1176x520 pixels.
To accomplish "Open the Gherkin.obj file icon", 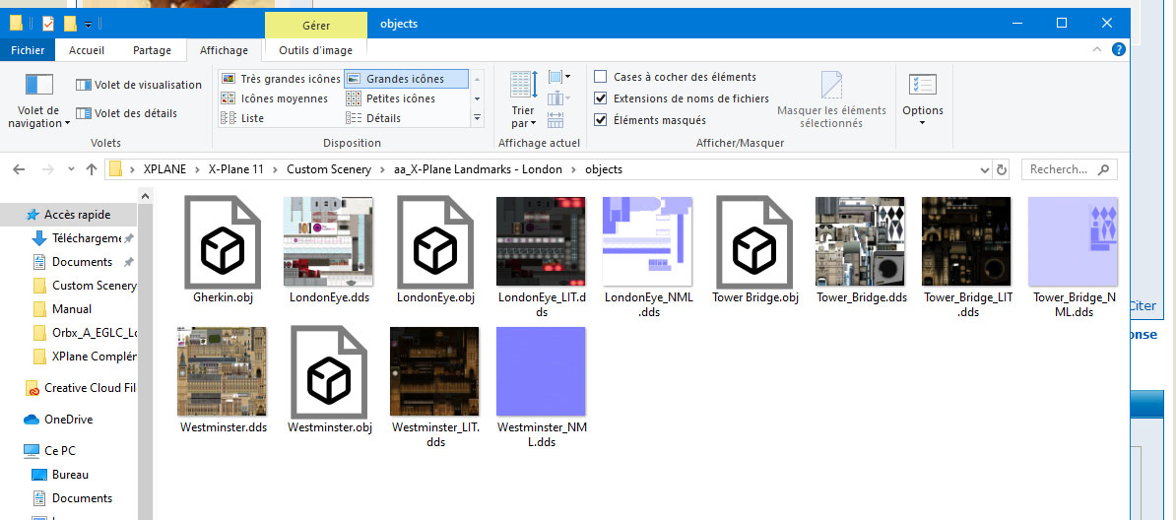I will pyautogui.click(x=223, y=243).
